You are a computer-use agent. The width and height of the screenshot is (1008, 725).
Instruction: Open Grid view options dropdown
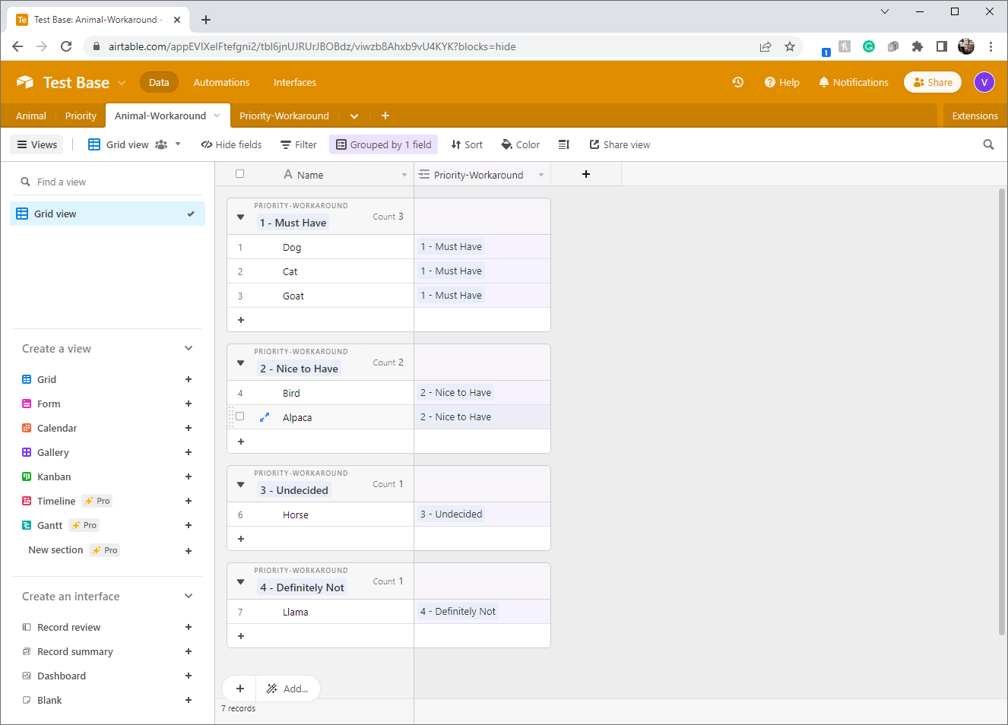[178, 144]
